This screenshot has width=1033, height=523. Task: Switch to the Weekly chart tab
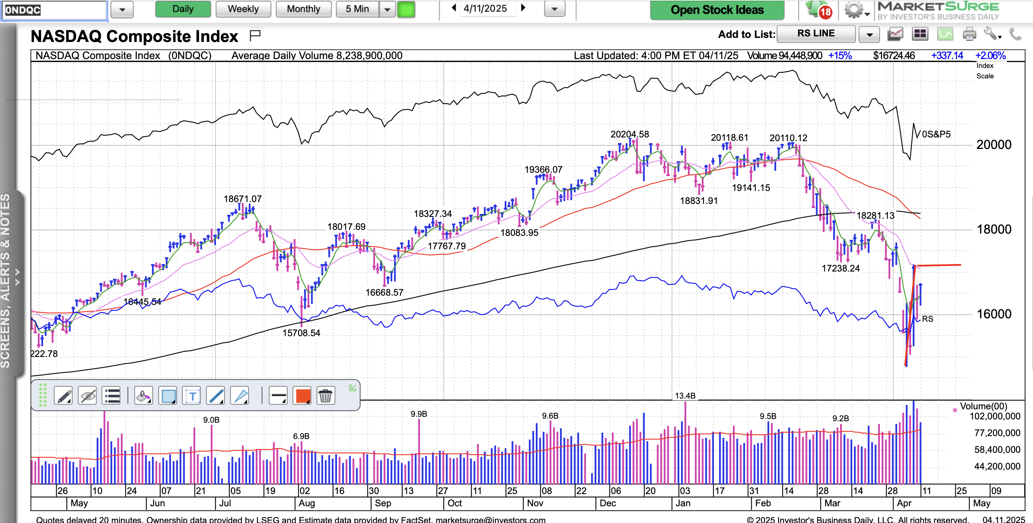click(243, 9)
